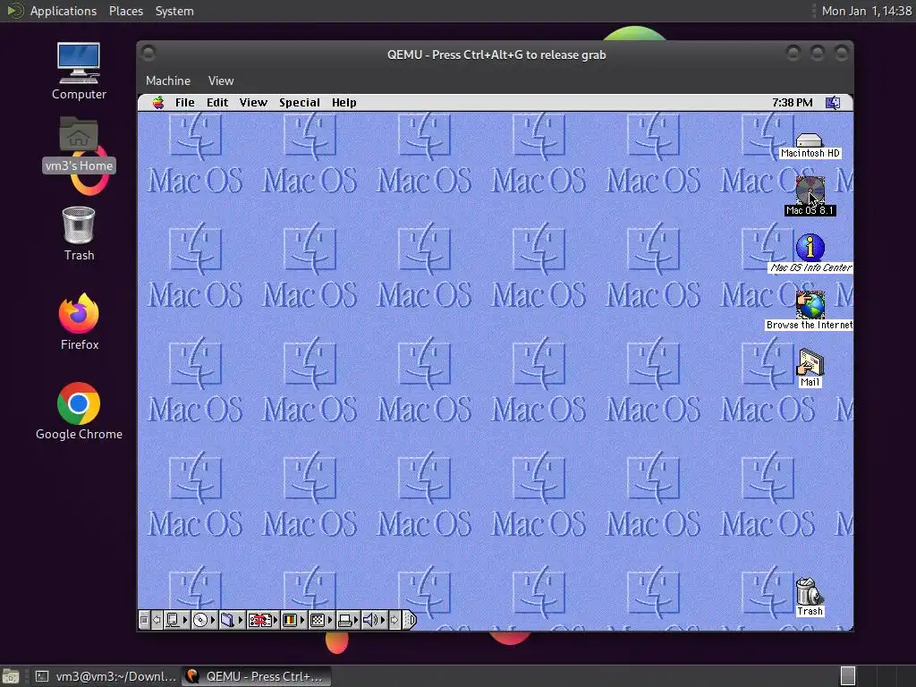This screenshot has height=687, width=916.
Task: Select the Macintosh HD drive icon
Action: point(810,146)
